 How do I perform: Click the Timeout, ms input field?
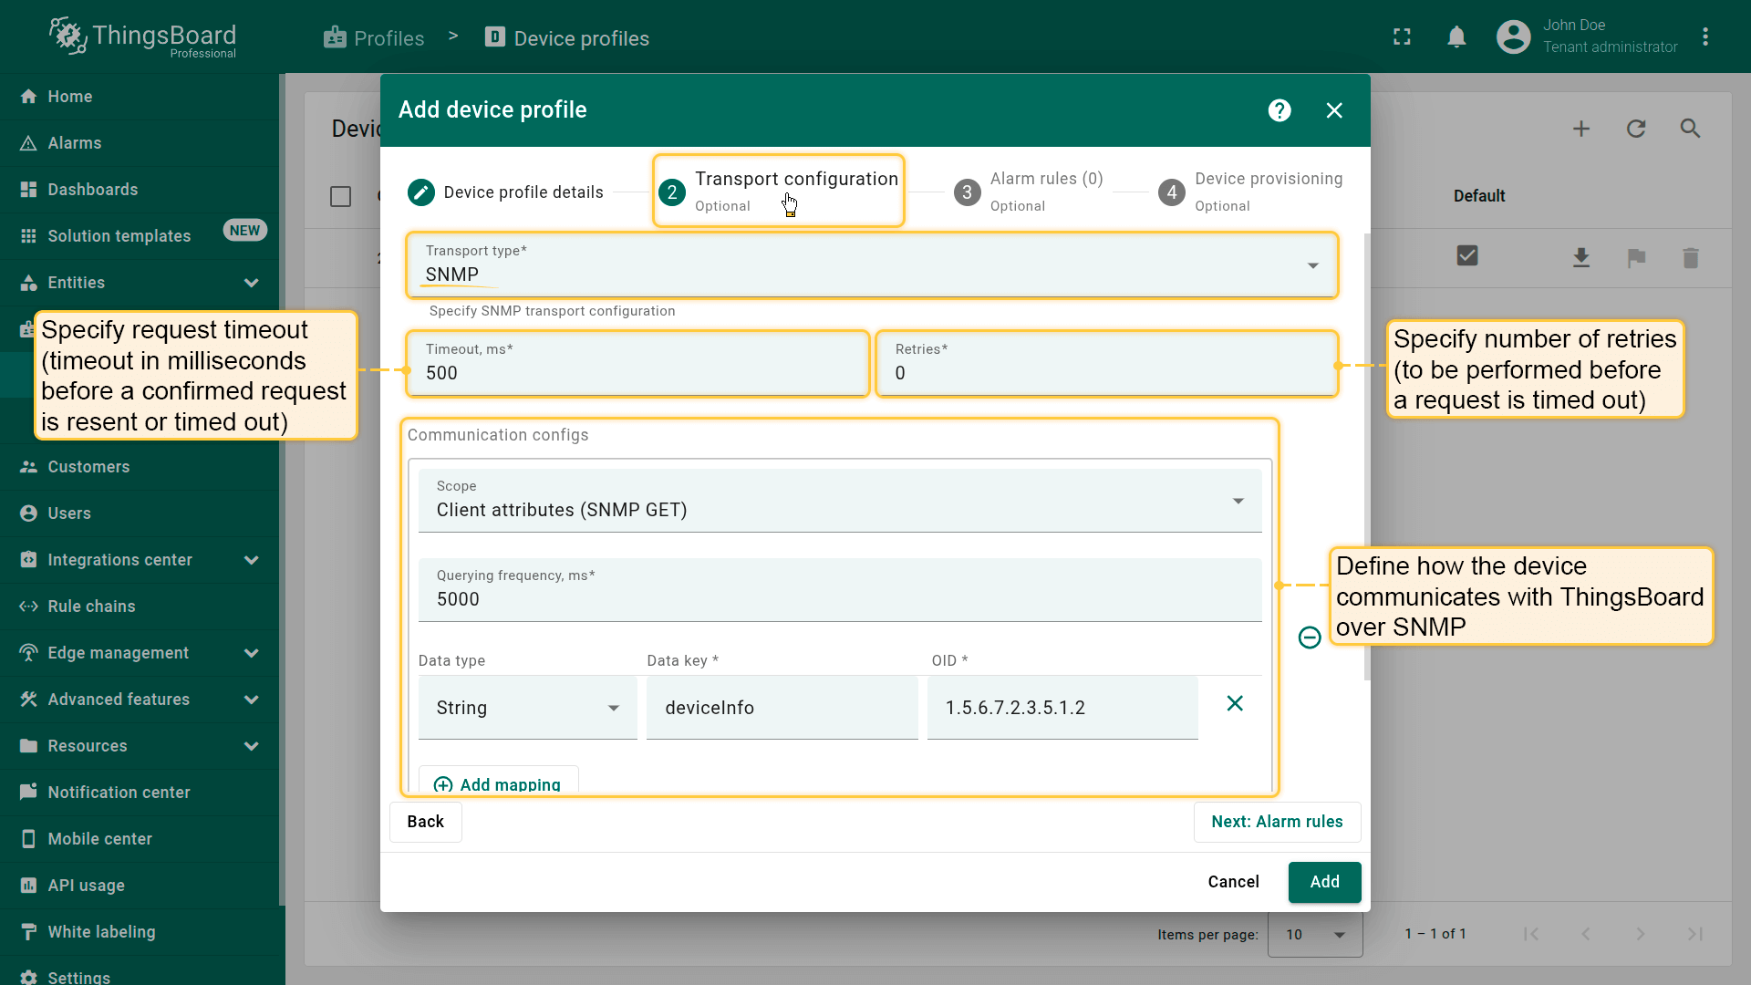(x=637, y=373)
